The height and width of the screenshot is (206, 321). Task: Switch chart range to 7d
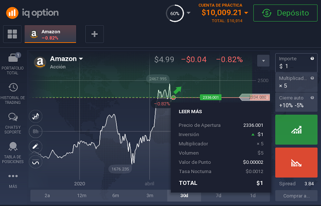tap(218, 195)
